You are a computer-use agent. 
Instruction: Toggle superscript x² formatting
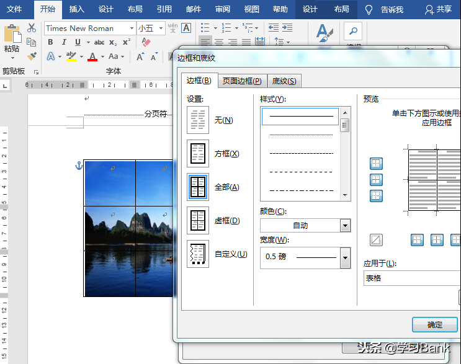(x=127, y=42)
